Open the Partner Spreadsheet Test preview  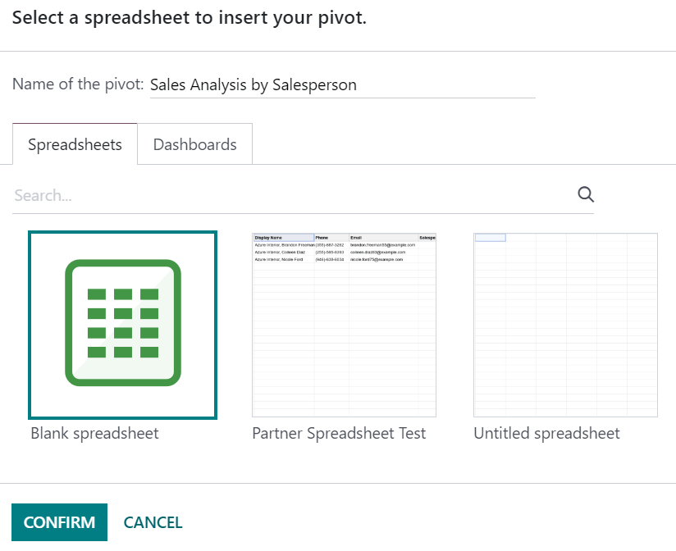(x=345, y=321)
